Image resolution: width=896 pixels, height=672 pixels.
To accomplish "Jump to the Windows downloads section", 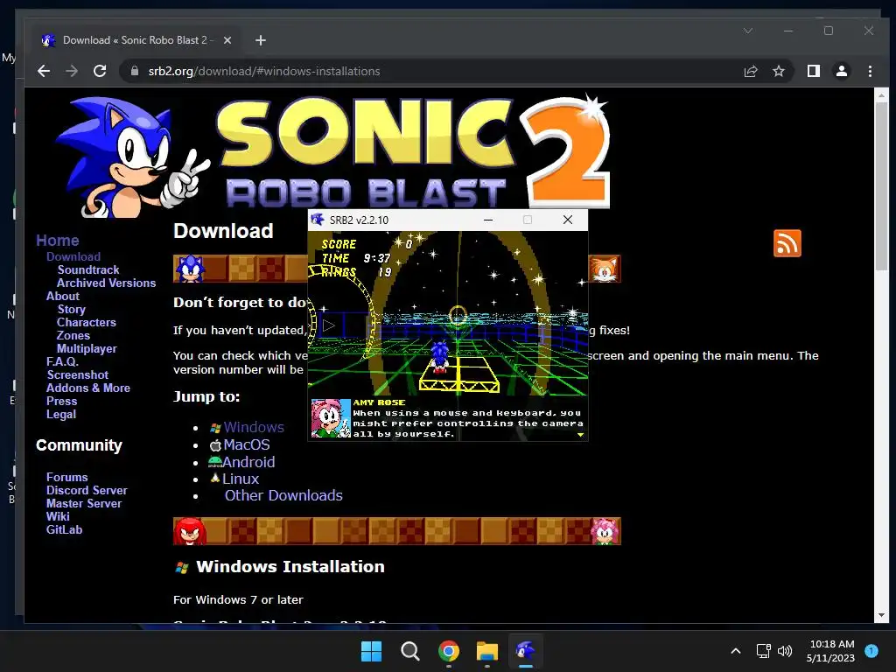I will point(254,427).
